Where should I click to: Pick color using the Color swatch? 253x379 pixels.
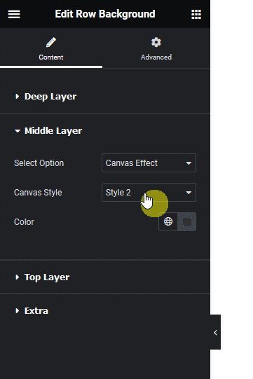(x=187, y=221)
